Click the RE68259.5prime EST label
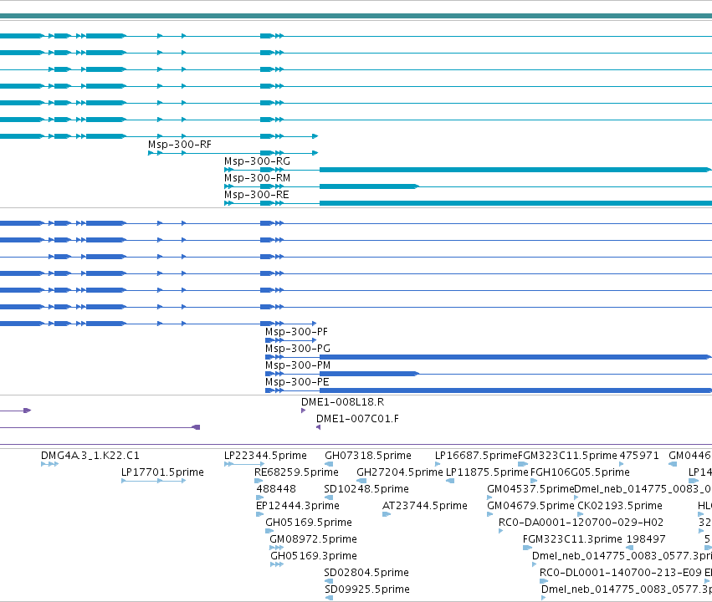 pyautogui.click(x=296, y=472)
